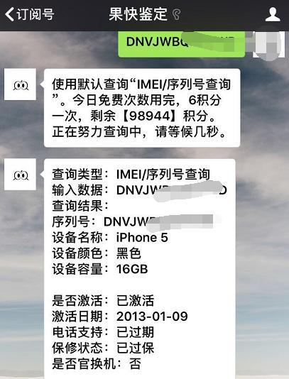This screenshot has height=379, width=289.
Task: Tap the message about 98944 积分 remaining
Action: [x=142, y=108]
